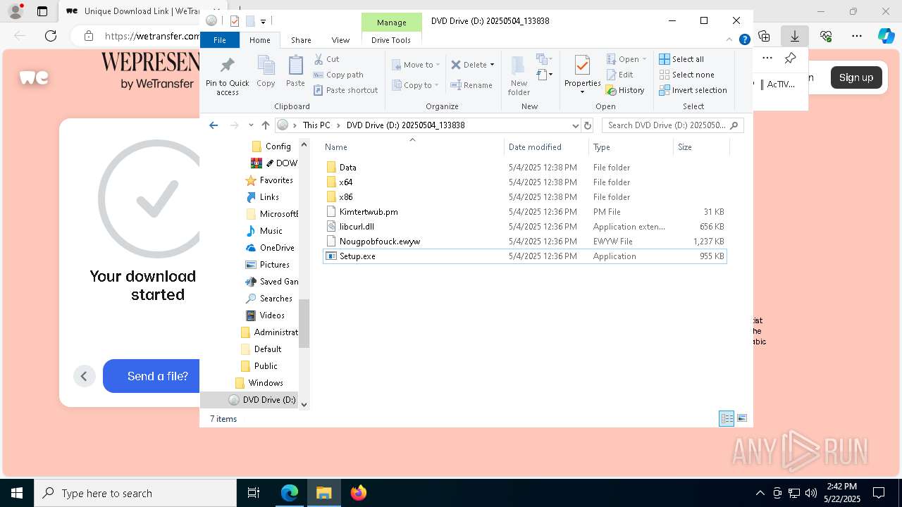Click Select all in ribbon
Viewport: 902px width, 507px height.
[x=681, y=59]
